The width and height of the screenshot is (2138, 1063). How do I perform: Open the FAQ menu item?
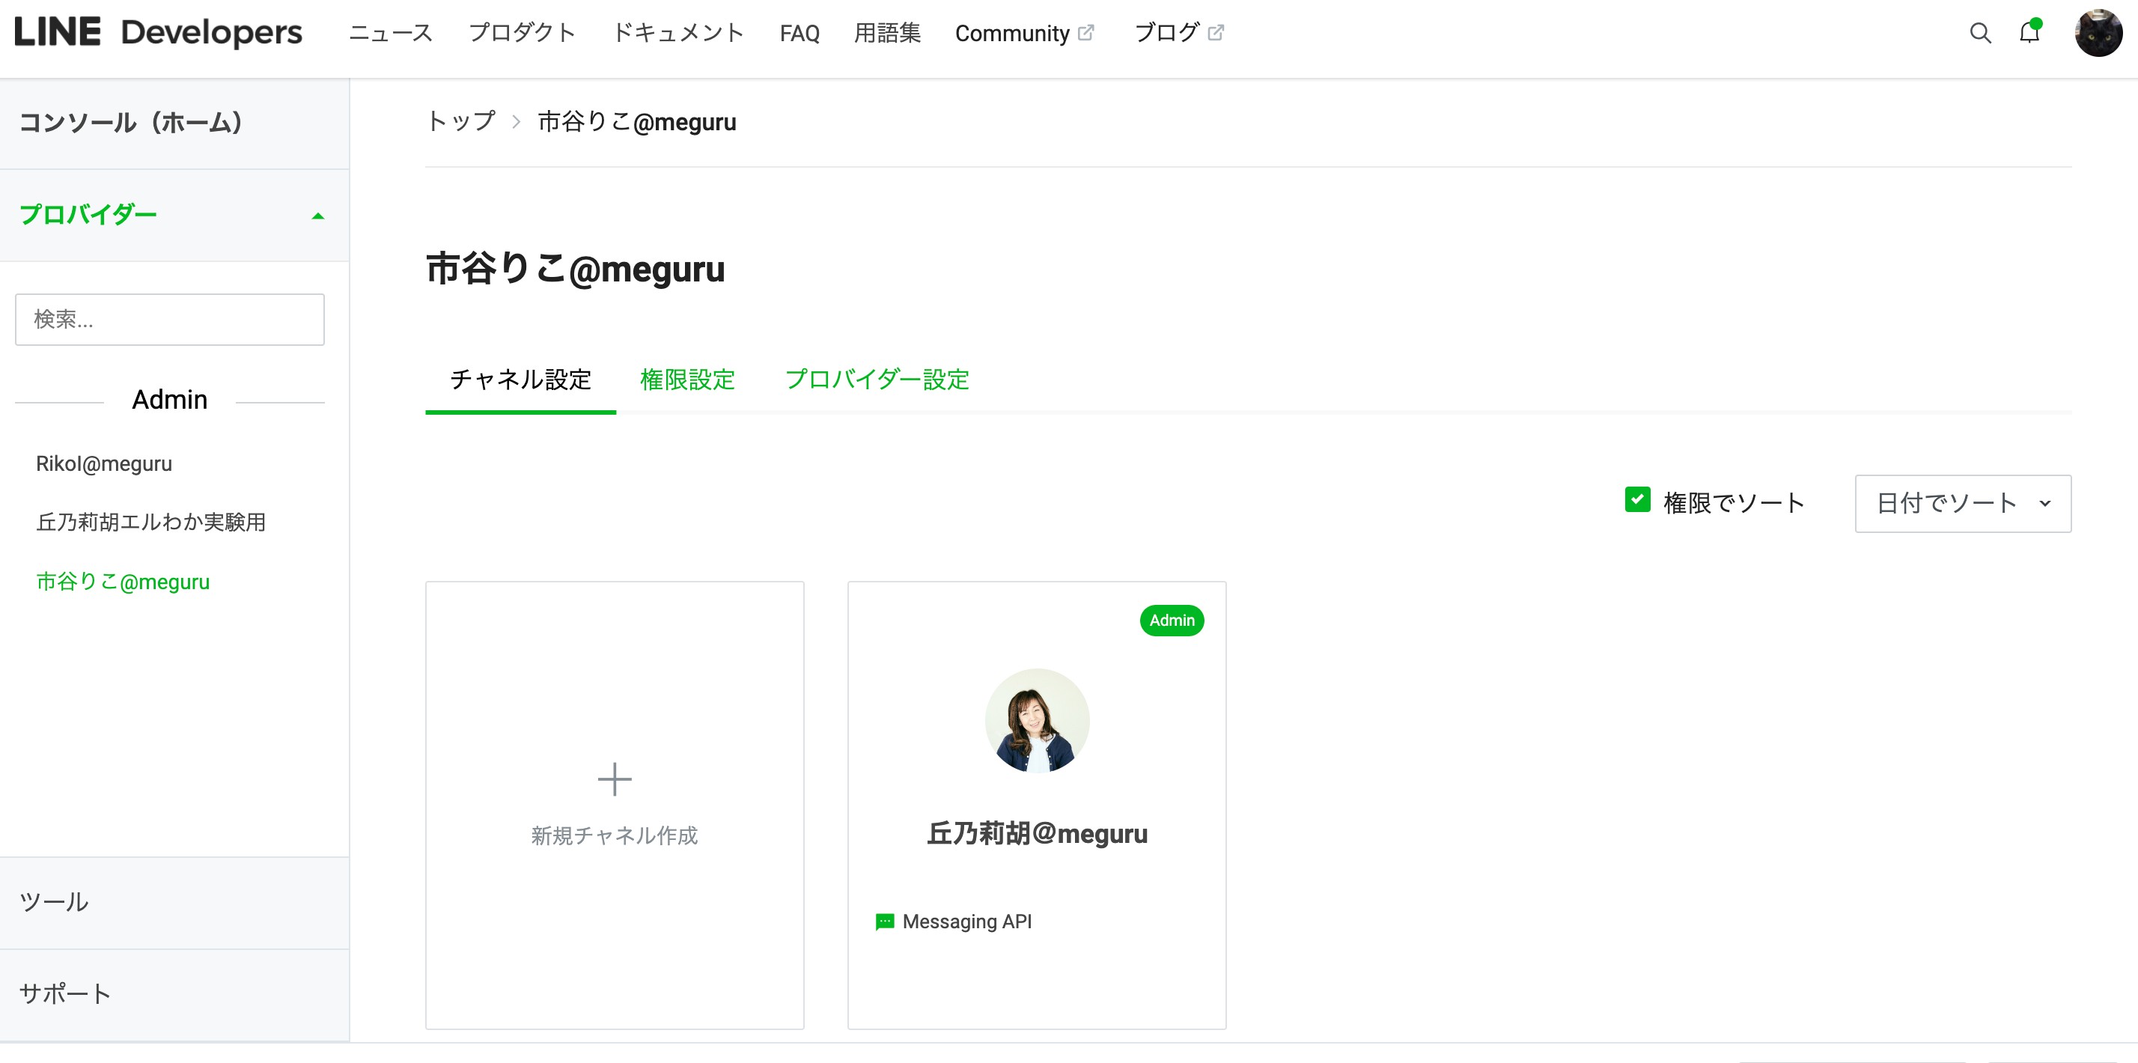tap(800, 33)
